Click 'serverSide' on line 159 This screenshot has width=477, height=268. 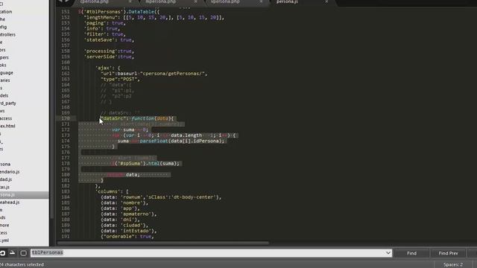[101, 57]
